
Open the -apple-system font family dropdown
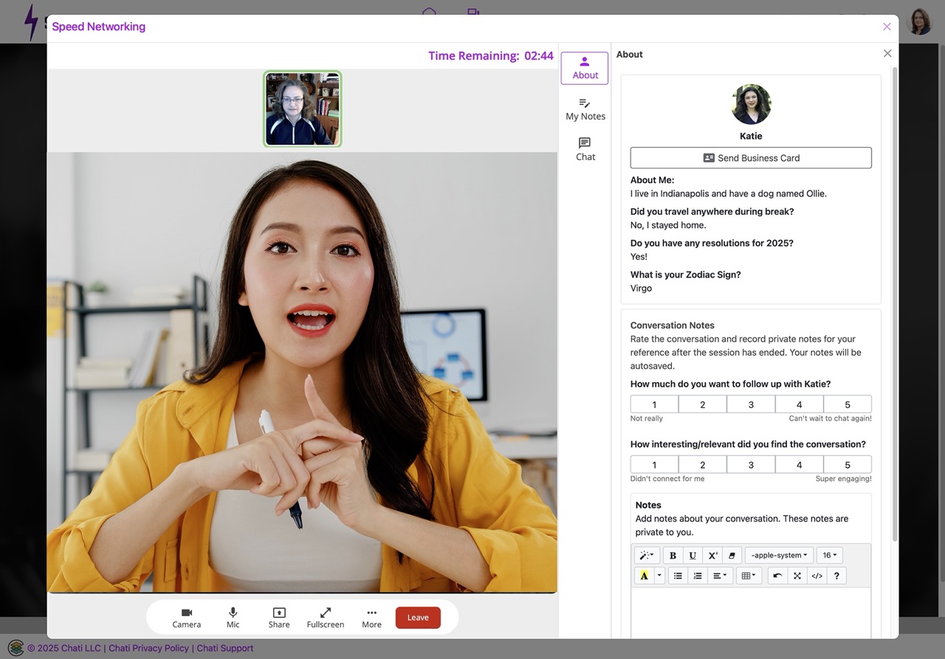click(x=779, y=556)
